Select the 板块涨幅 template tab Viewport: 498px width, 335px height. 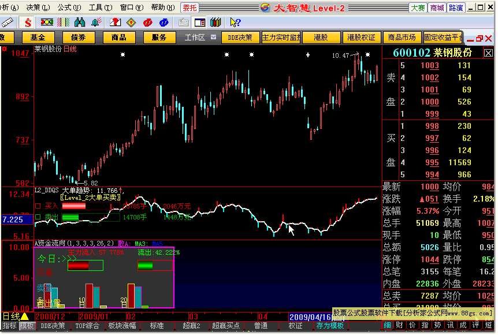coord(122,326)
